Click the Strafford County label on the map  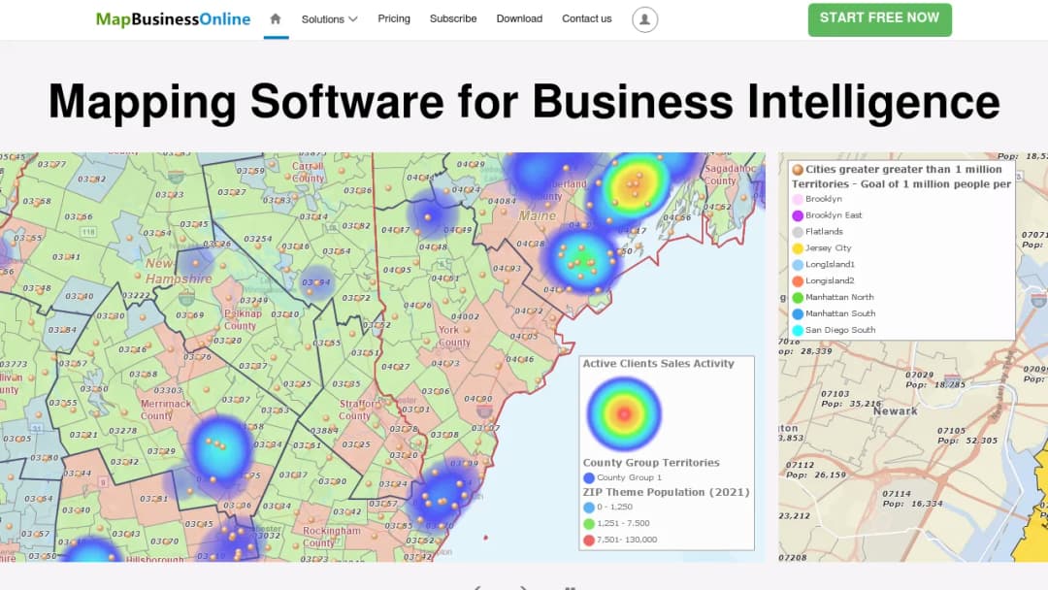click(360, 410)
